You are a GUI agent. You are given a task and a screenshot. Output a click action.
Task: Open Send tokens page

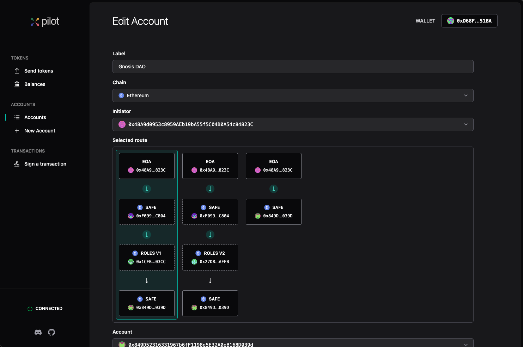(38, 71)
